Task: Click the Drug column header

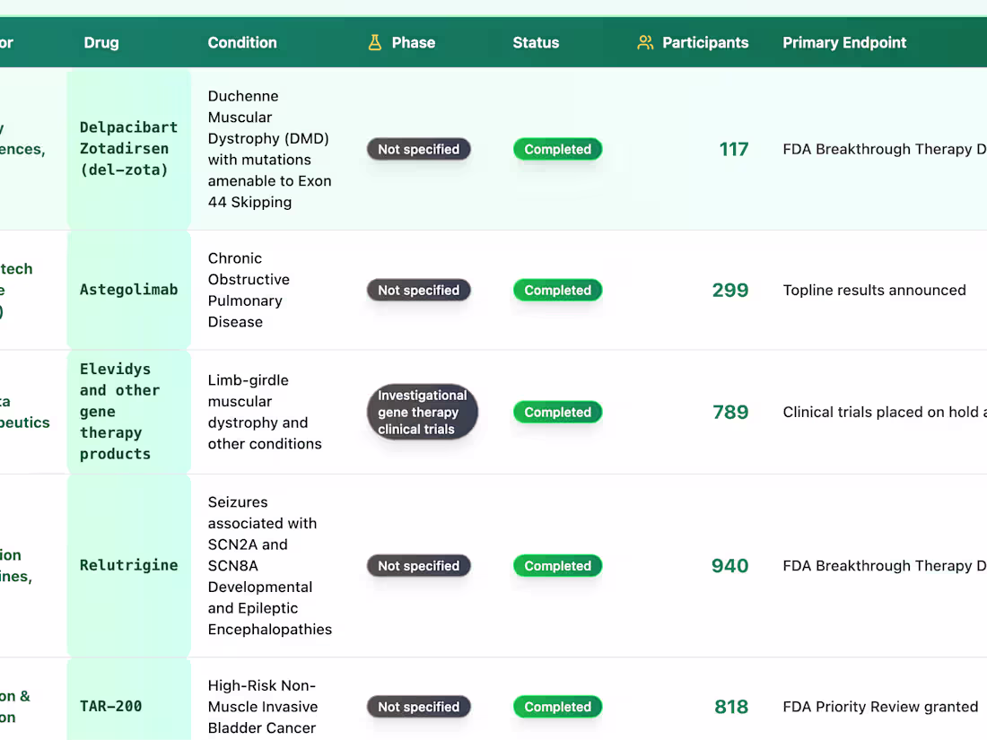Action: (x=101, y=42)
